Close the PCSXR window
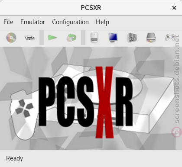Screen dimensions: 182x167 174,8
